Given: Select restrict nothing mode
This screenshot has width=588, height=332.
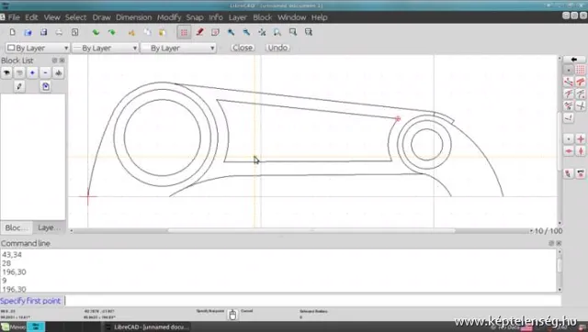Looking at the screenshot, I should (x=569, y=138).
